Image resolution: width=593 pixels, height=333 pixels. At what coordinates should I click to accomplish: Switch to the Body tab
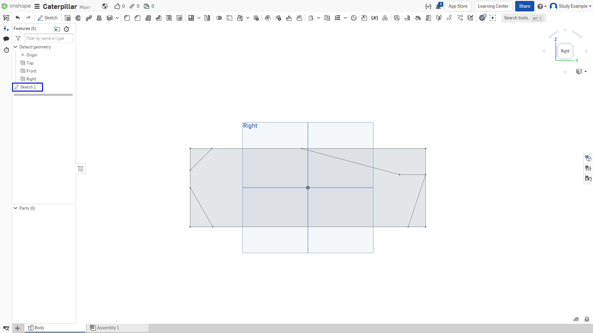point(55,328)
